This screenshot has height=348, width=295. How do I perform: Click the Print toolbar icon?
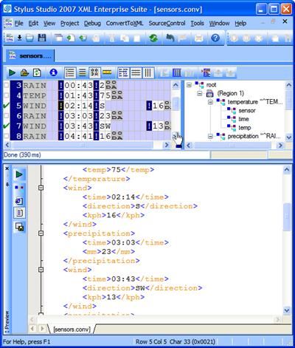[198, 38]
